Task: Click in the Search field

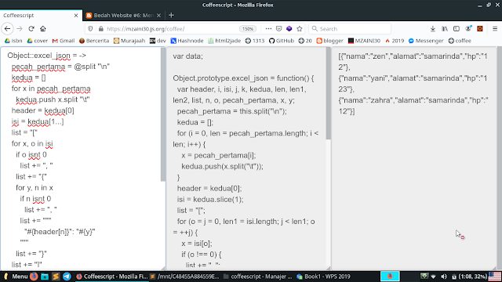Action: pyautogui.click(x=350, y=29)
